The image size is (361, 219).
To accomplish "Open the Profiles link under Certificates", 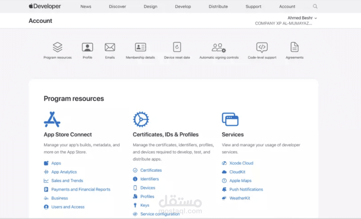I will (x=147, y=197).
